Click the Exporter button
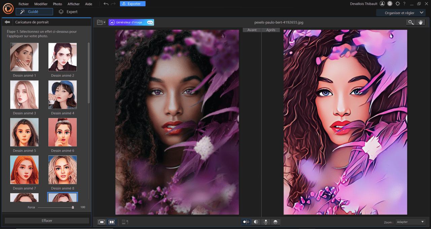Image resolution: width=431 pixels, height=229 pixels. coord(133,4)
